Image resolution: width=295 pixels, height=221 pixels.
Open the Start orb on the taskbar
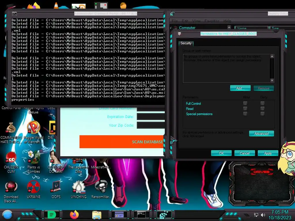pyautogui.click(x=7, y=215)
